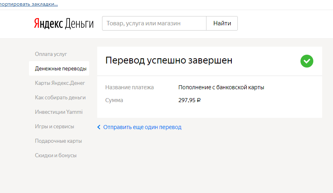Screen dimensions: 333x193
Task: Open Инвестиции Yammi section
Action: 59,112
